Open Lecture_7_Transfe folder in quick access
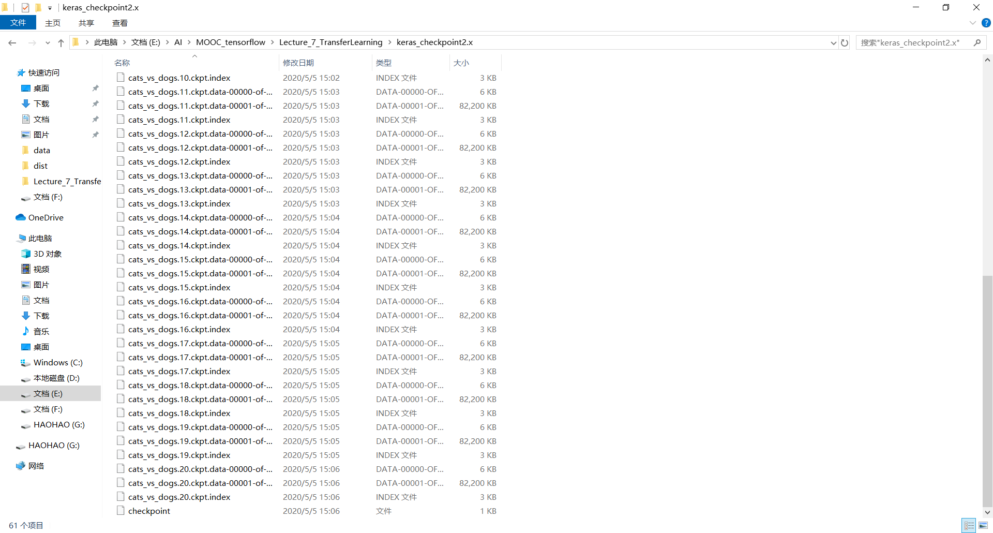 67,182
